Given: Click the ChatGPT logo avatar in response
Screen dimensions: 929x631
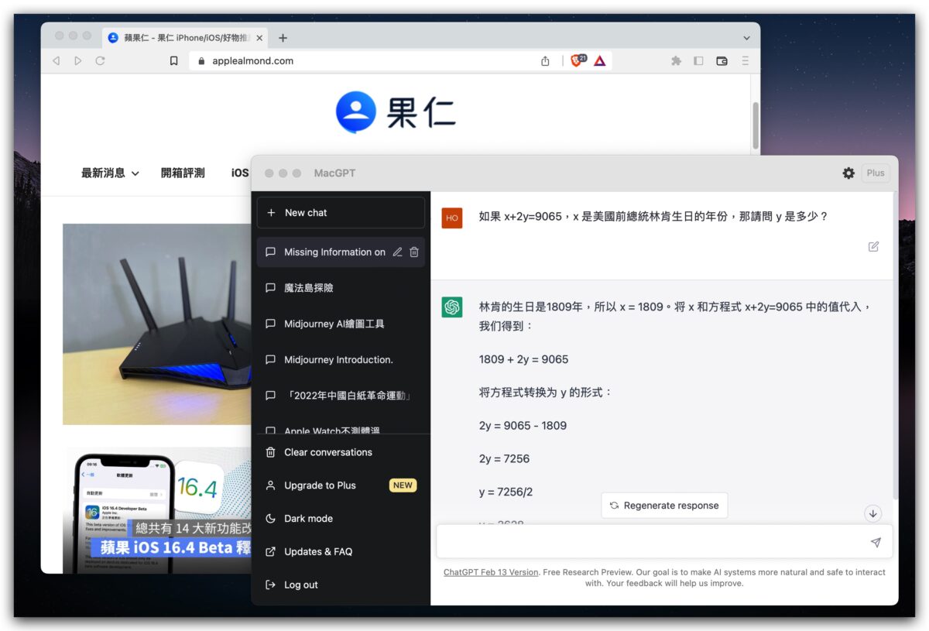Looking at the screenshot, I should 452,307.
